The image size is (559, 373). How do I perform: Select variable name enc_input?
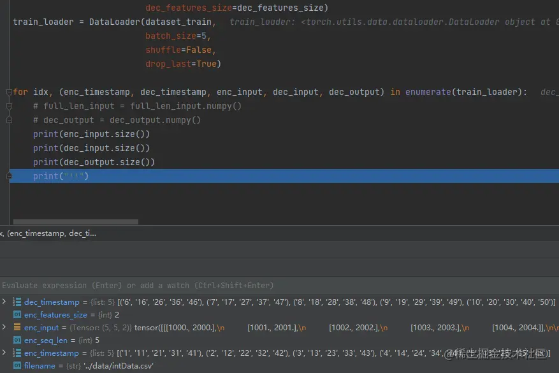(41, 327)
